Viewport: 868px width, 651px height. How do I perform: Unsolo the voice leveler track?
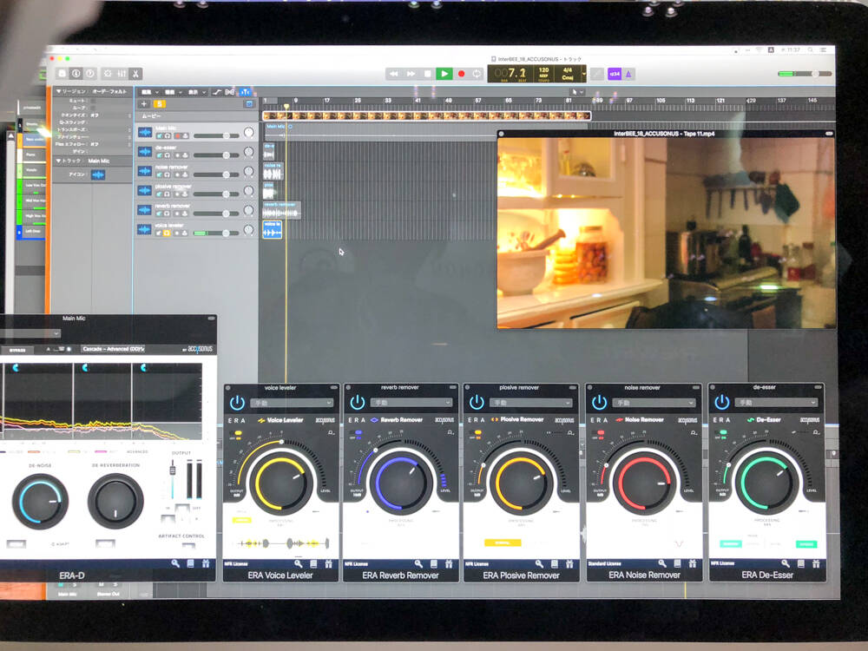pos(167,233)
